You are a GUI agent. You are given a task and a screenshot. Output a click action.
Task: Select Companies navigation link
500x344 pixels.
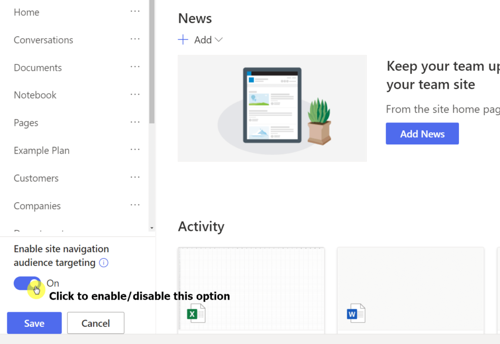[37, 206]
